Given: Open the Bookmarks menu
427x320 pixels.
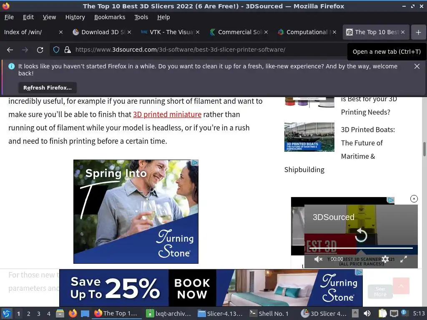Looking at the screenshot, I should click(x=110, y=17).
